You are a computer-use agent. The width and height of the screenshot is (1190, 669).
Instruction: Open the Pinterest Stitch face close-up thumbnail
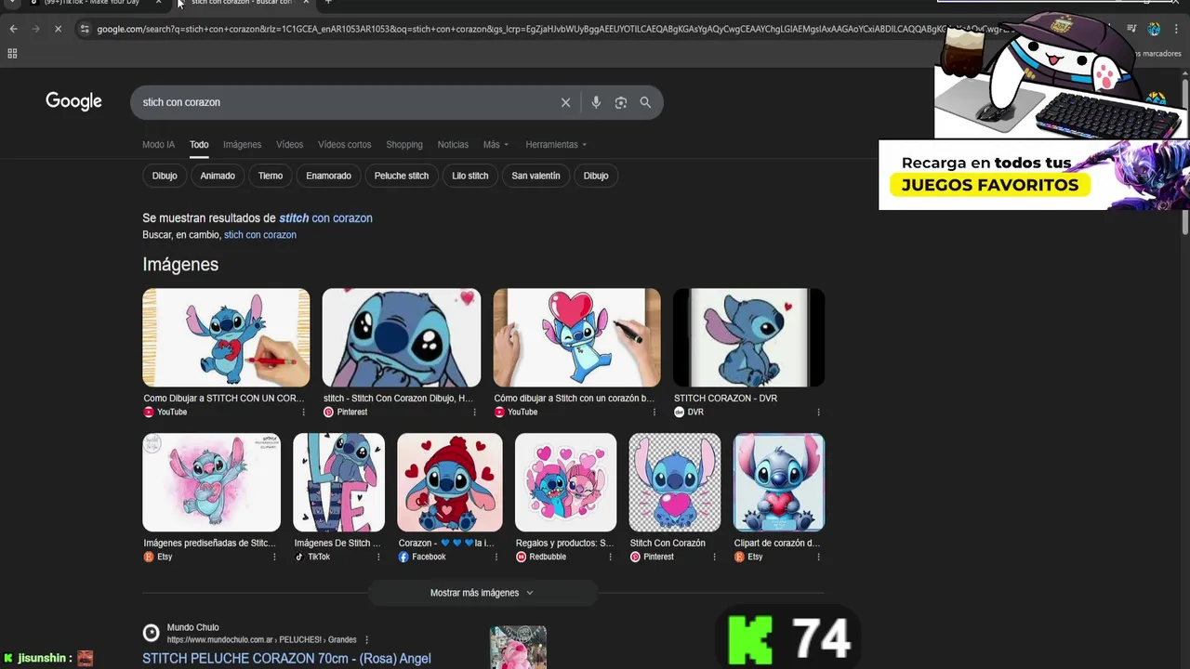(x=402, y=337)
